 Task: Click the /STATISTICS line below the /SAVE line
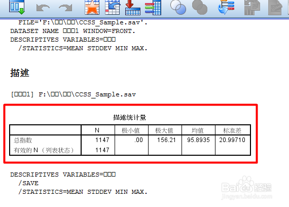click(x=83, y=192)
